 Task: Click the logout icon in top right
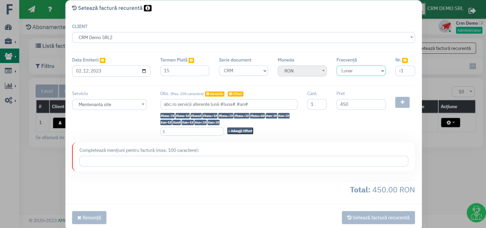coord(472,11)
